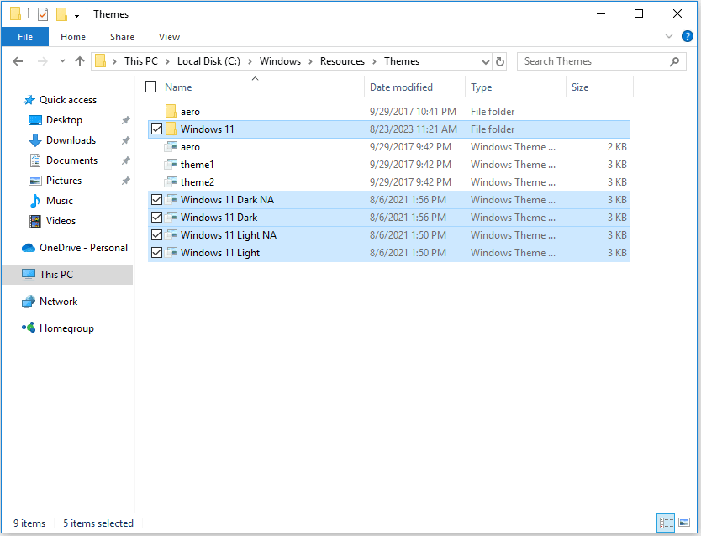Click the Homegroup icon in the sidebar
Screen dimensions: 701x536
coord(29,328)
